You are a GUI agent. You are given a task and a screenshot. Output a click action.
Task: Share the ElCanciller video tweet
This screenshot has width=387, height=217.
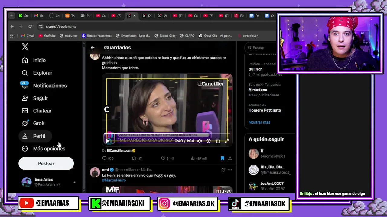(230, 158)
